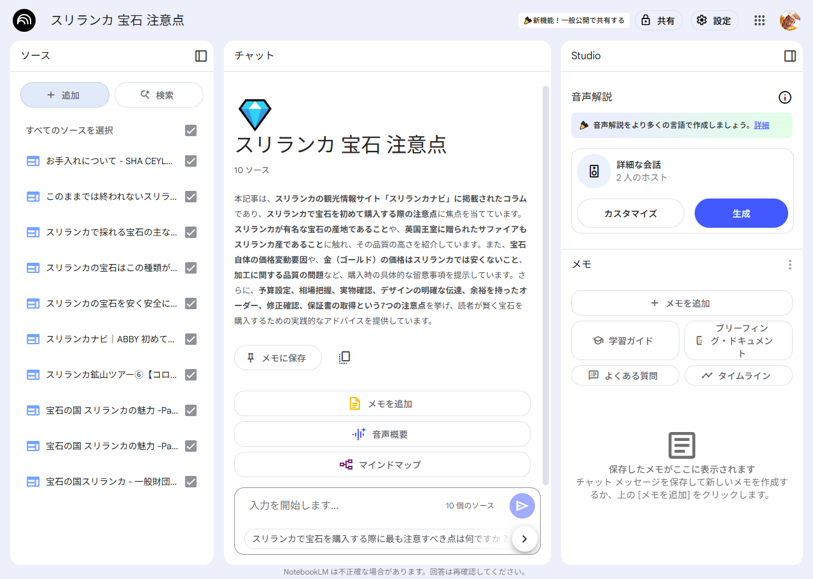Click the source icon for スリランカ鉱山ツアー⑥
The width and height of the screenshot is (813, 579).
pos(33,375)
